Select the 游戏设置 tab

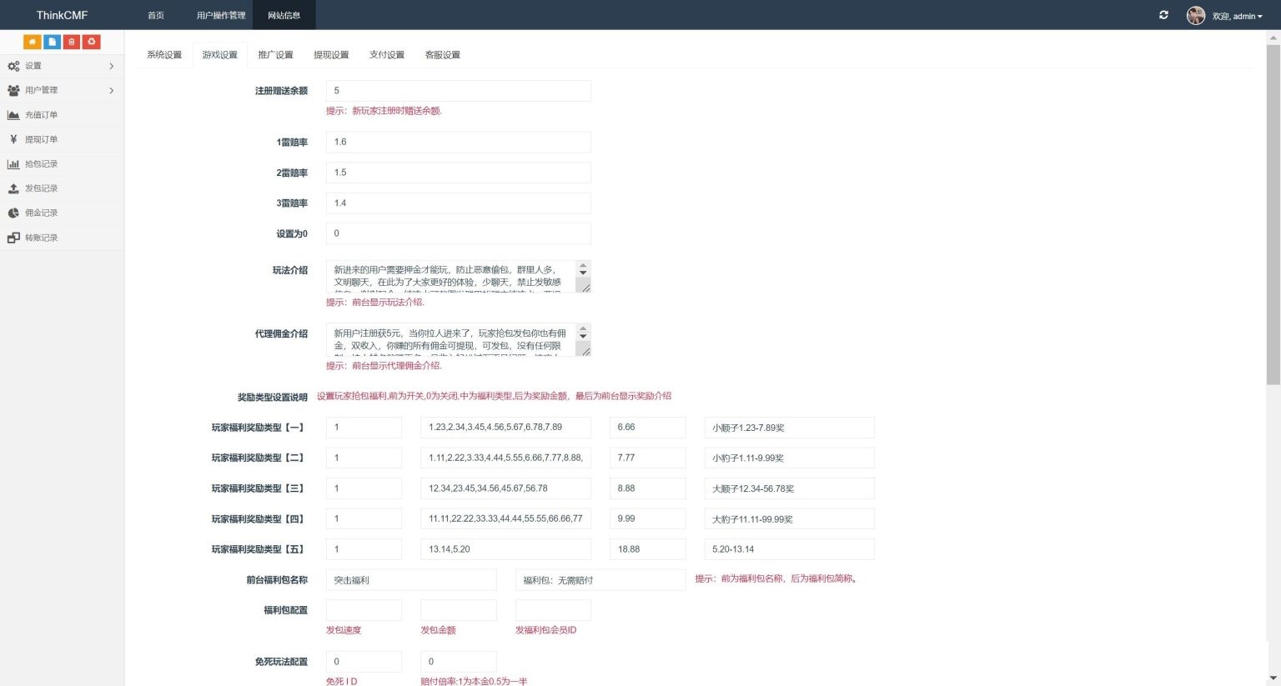tap(220, 55)
